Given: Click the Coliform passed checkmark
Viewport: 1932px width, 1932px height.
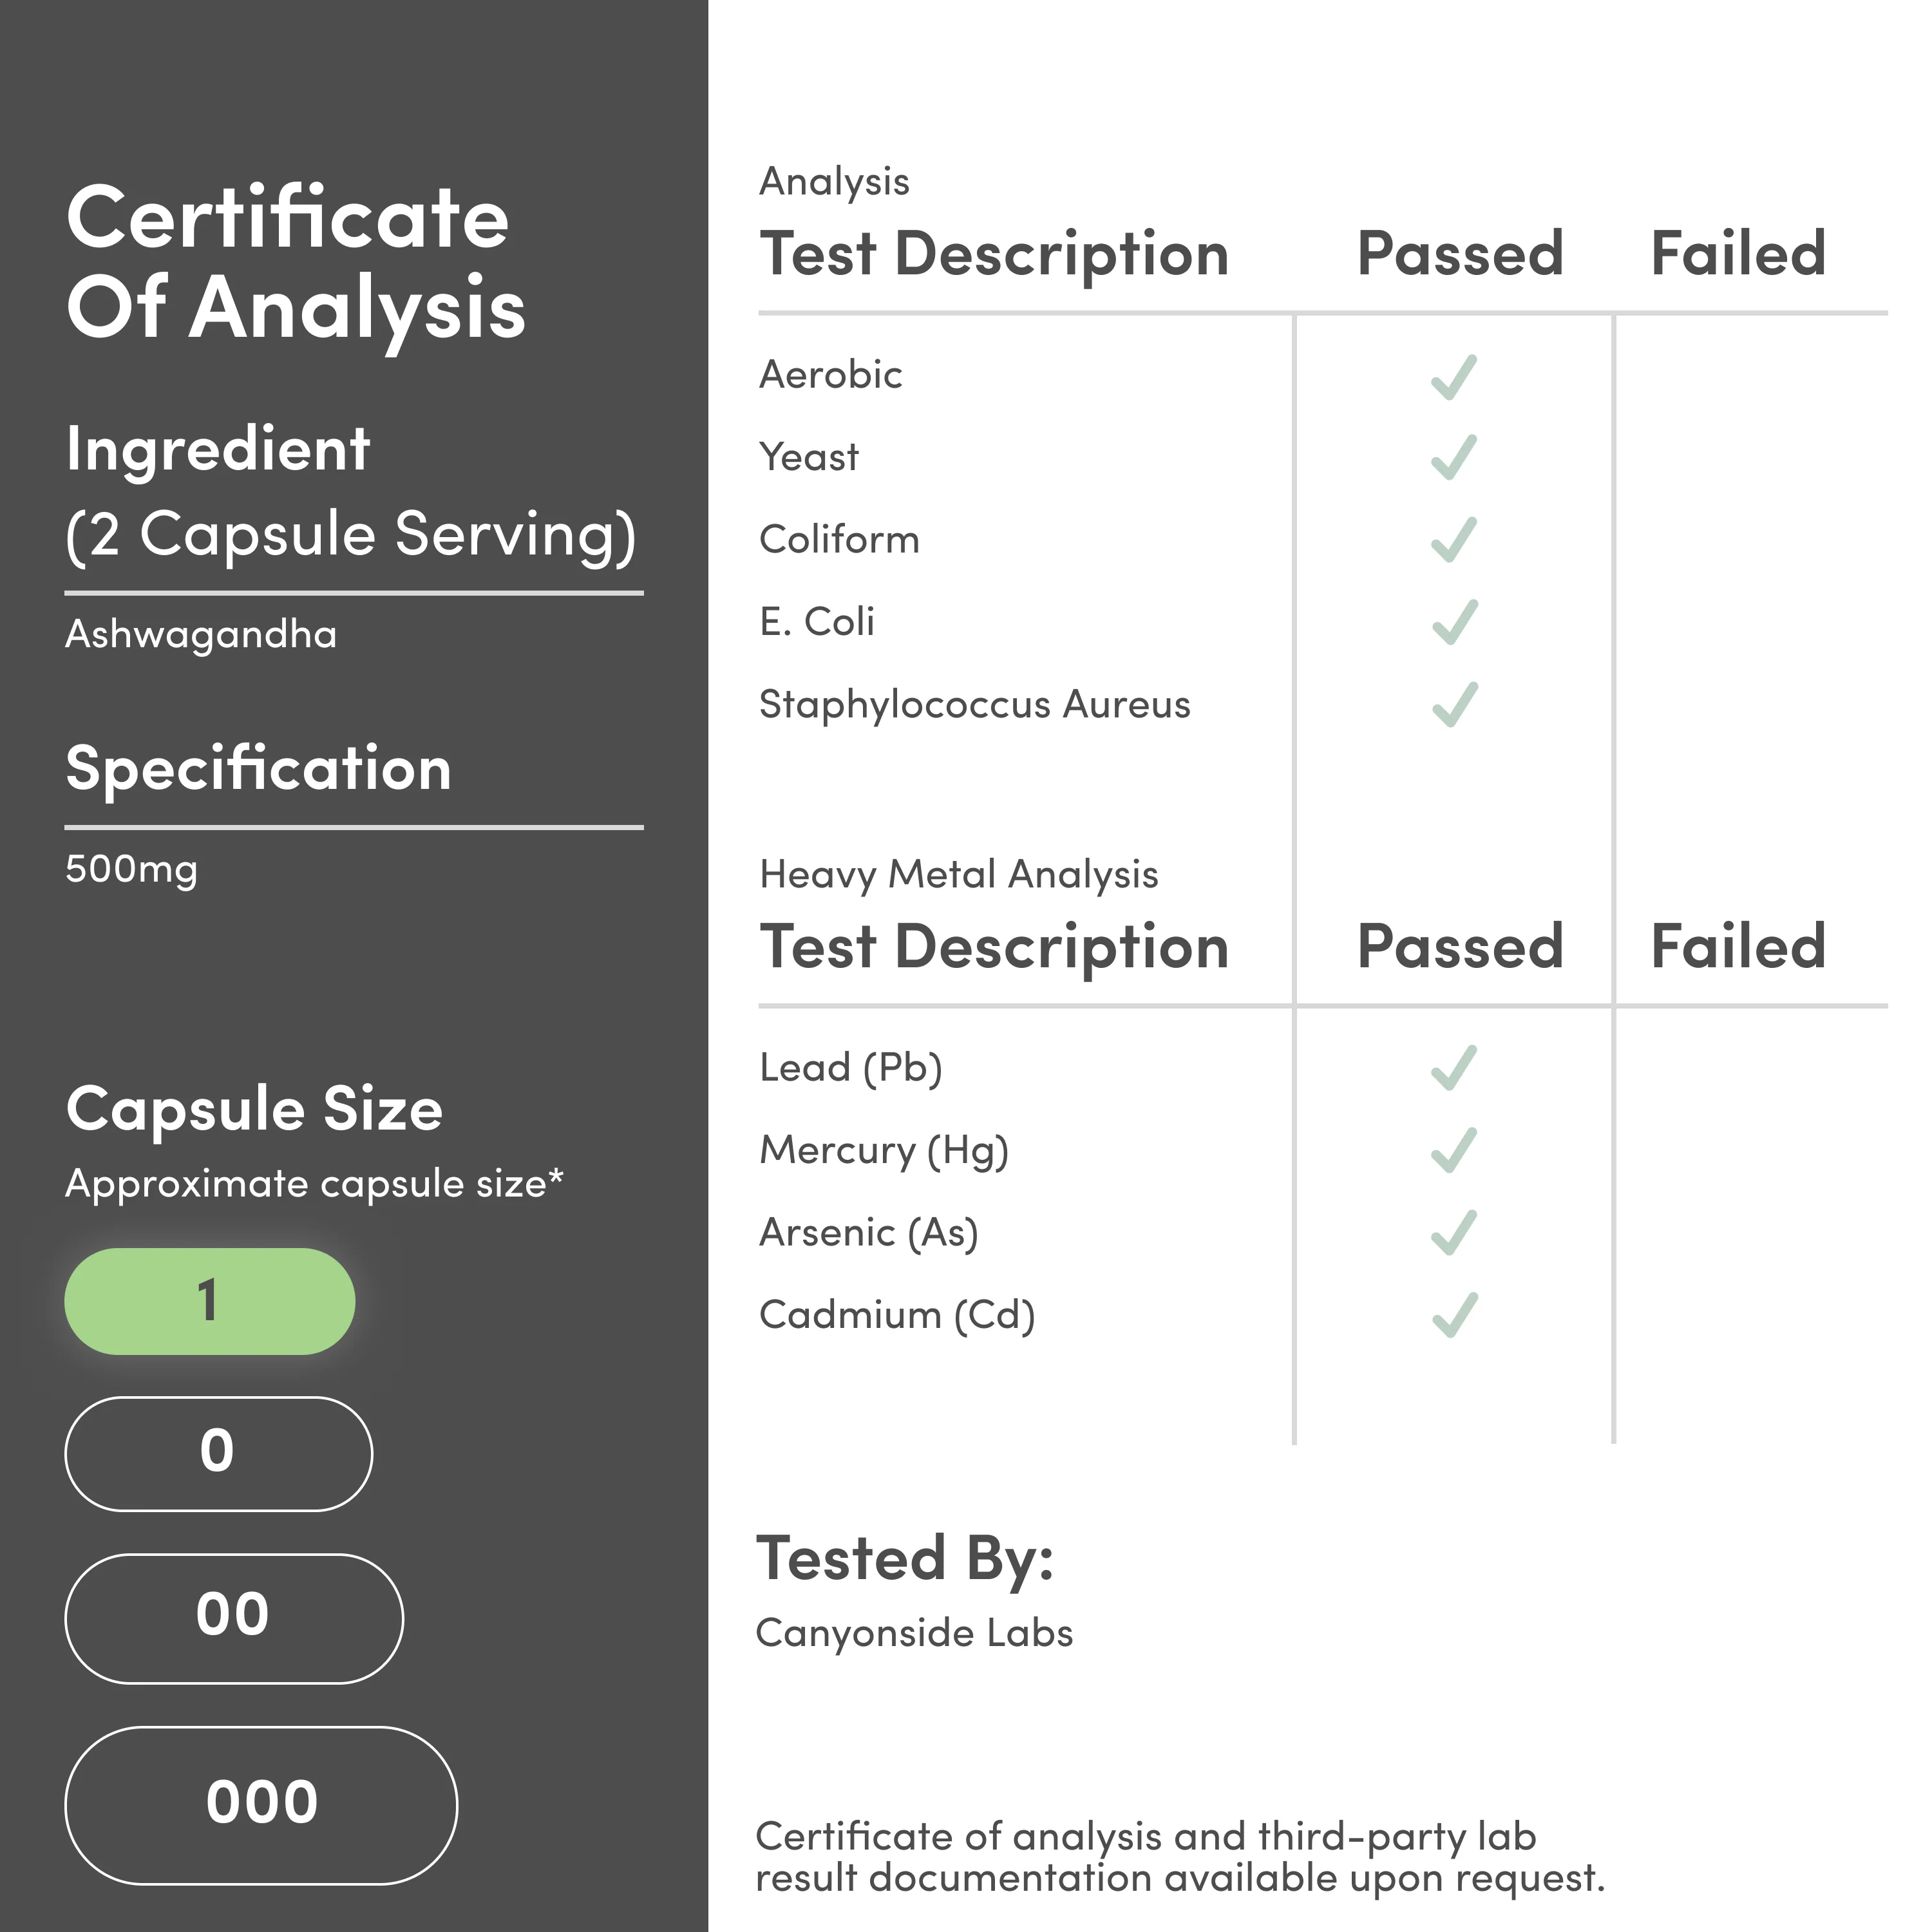Looking at the screenshot, I should pos(1453,540).
